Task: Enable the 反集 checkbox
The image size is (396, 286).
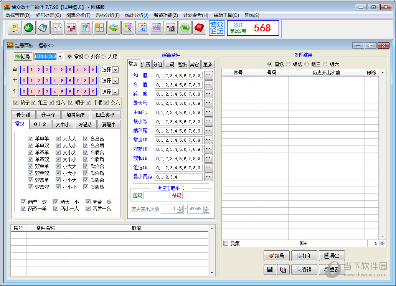Action: click(226, 243)
